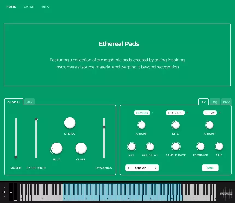The height and width of the screenshot is (203, 235).
Task: Select the FX tab
Action: click(x=204, y=102)
